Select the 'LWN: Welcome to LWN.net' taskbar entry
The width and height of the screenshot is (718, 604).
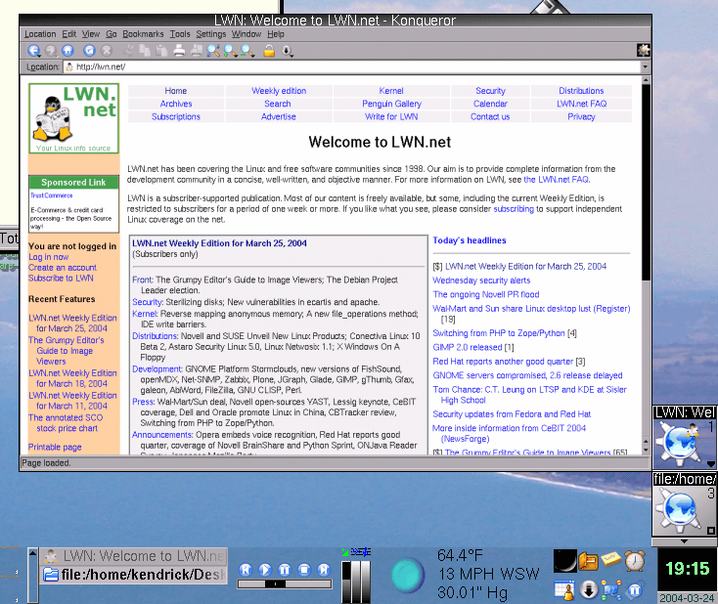135,556
